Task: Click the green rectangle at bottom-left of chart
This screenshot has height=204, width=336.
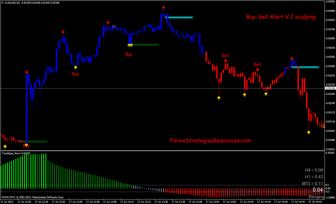Action: coord(34,141)
